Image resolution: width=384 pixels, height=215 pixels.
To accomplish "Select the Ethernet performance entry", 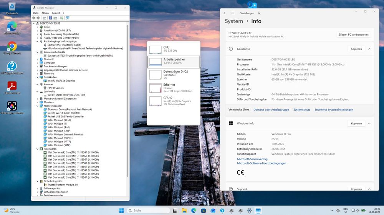I will 174,88.
